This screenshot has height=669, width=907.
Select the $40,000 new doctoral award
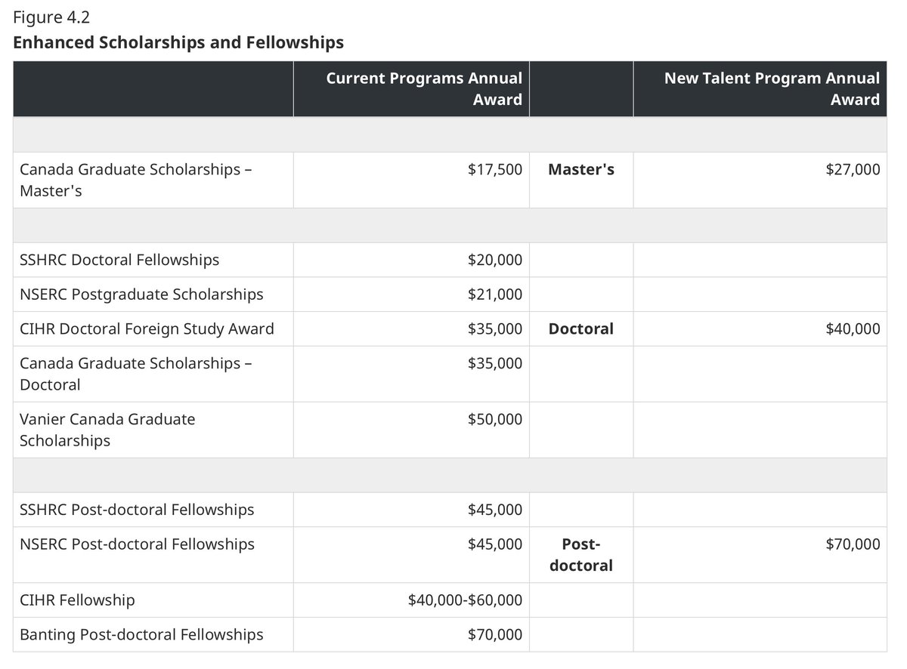[853, 328]
